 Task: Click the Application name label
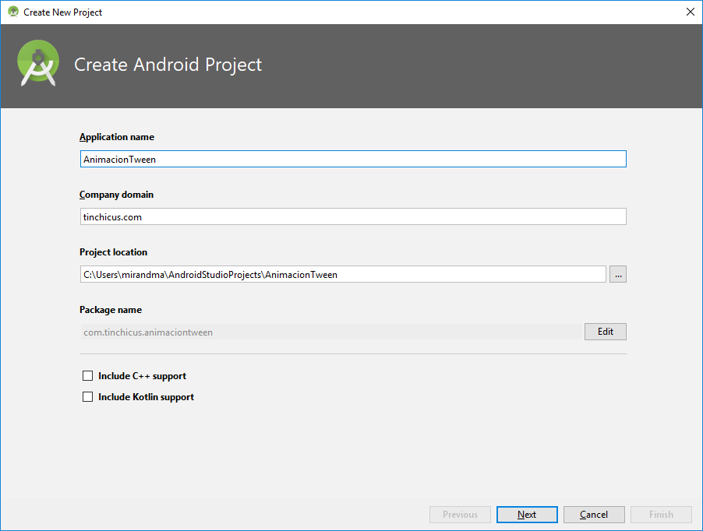[x=116, y=136]
